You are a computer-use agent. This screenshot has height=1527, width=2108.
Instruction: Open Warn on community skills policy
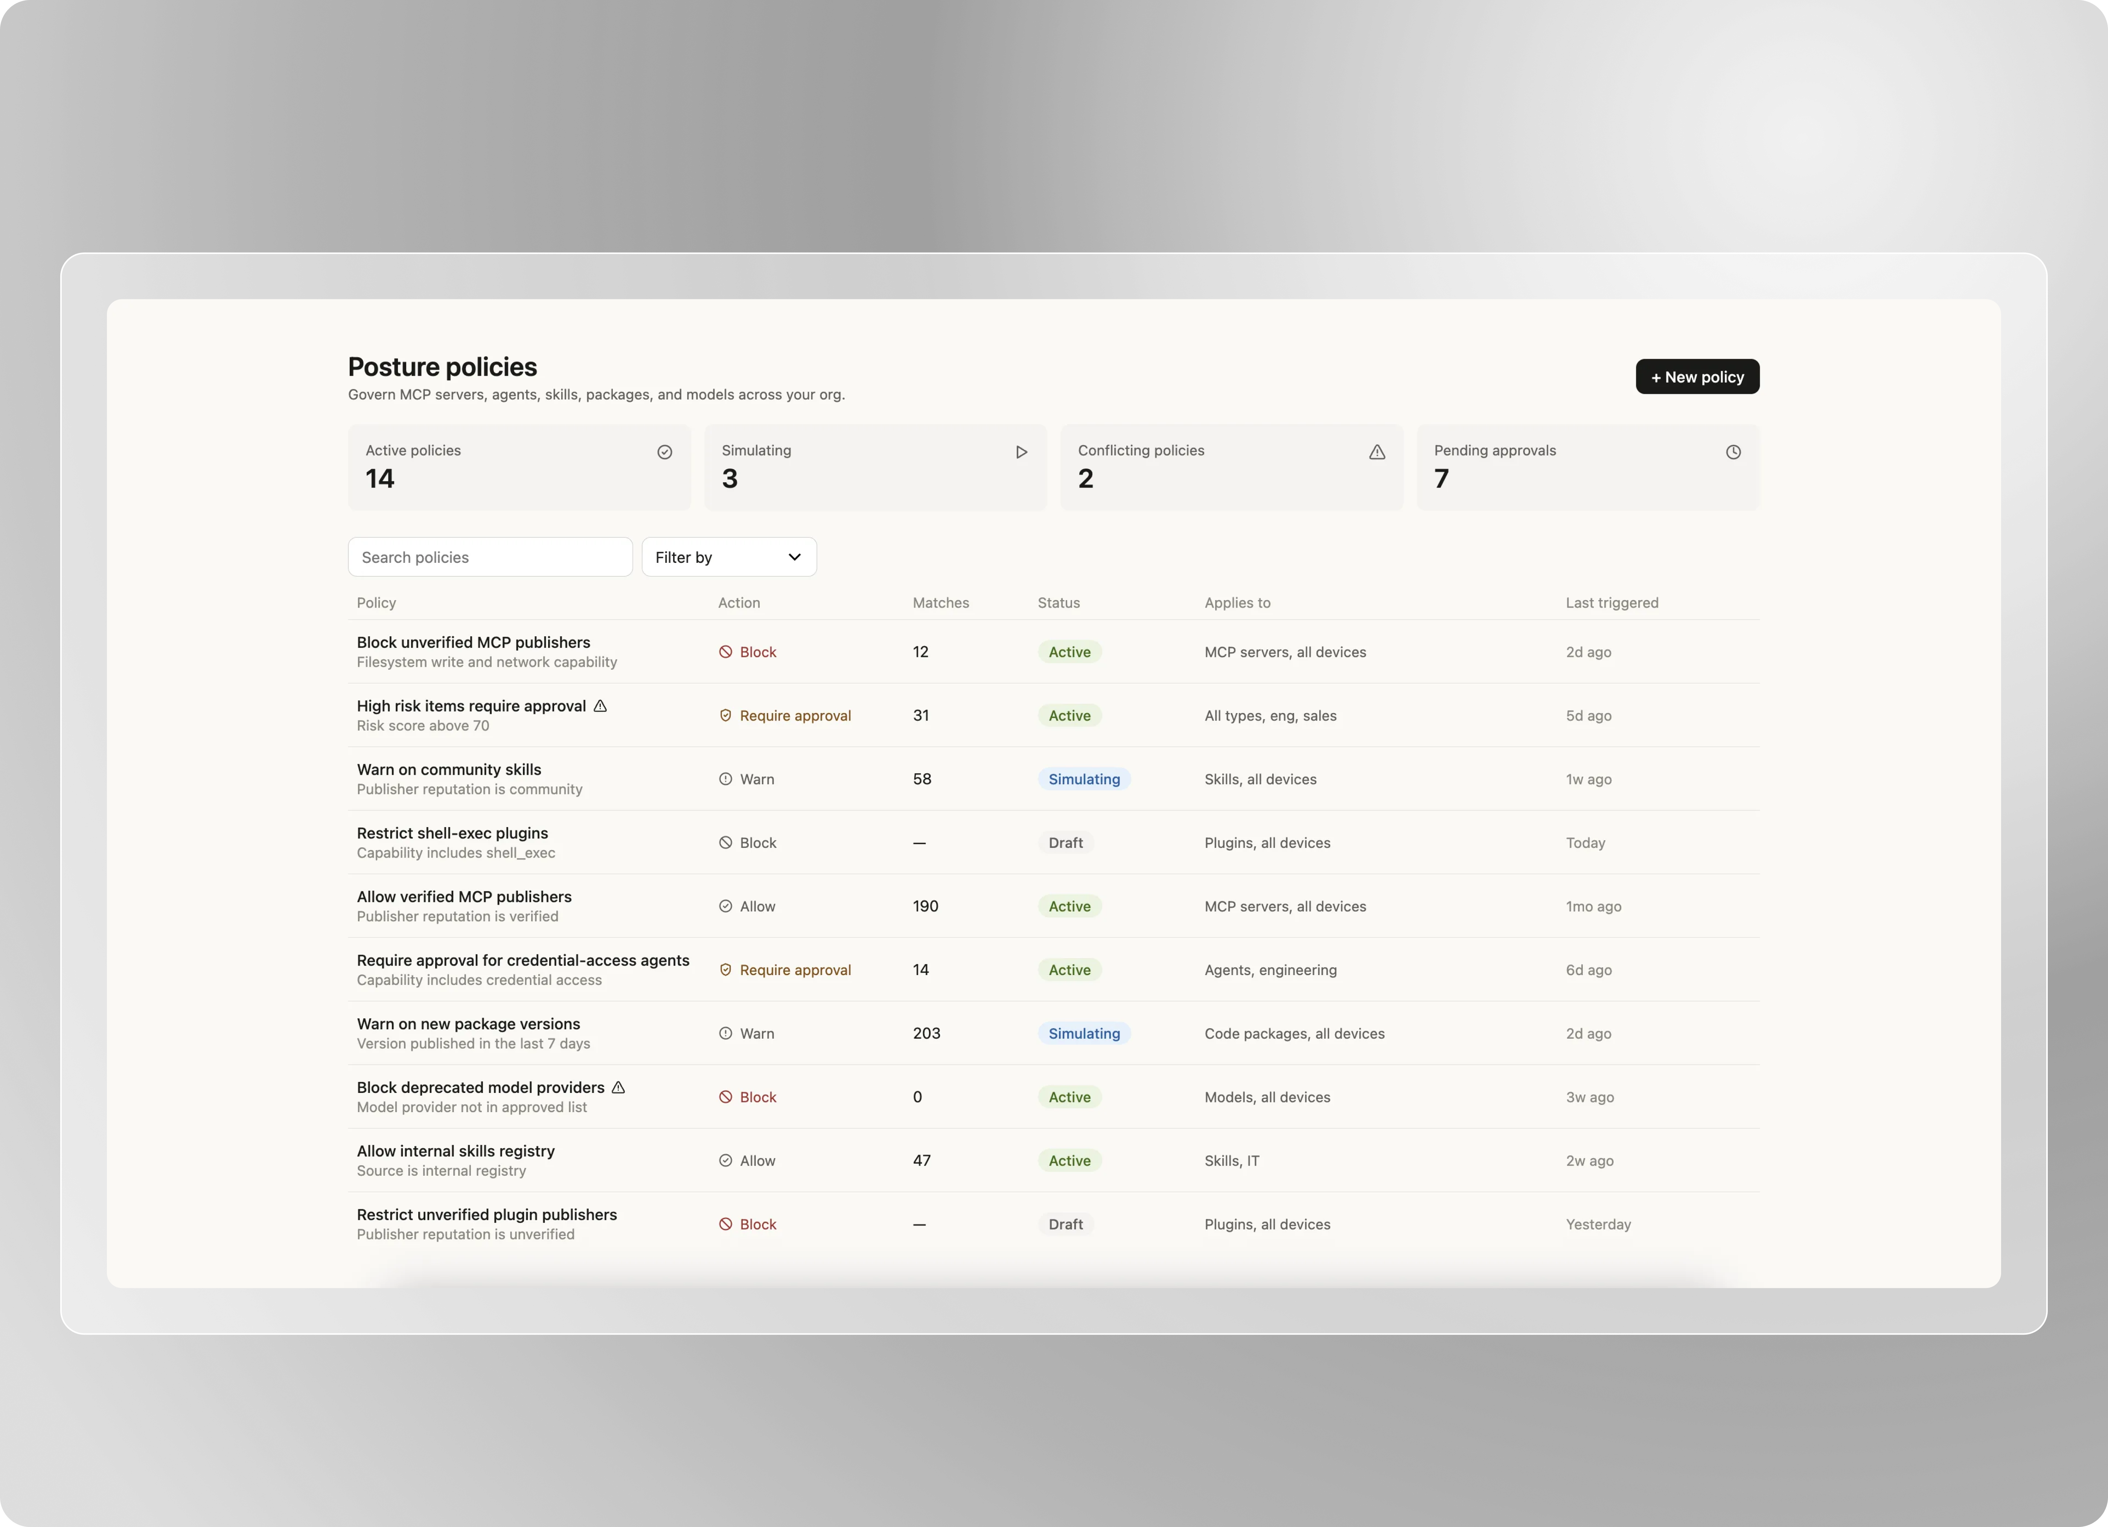tap(449, 770)
